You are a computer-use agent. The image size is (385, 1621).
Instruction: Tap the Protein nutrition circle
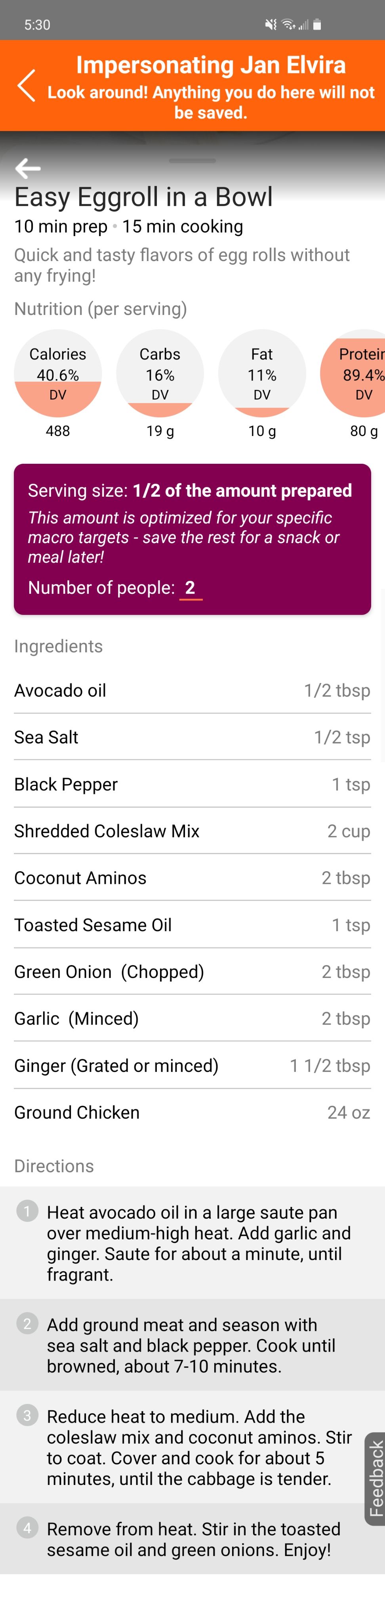coord(353,373)
